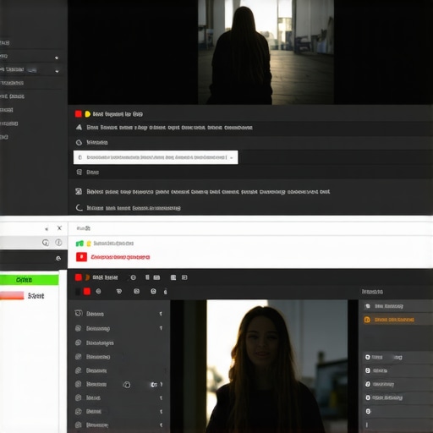Select the orange highlighted row in right panel
The width and height of the screenshot is (433, 433).
pyautogui.click(x=396, y=320)
